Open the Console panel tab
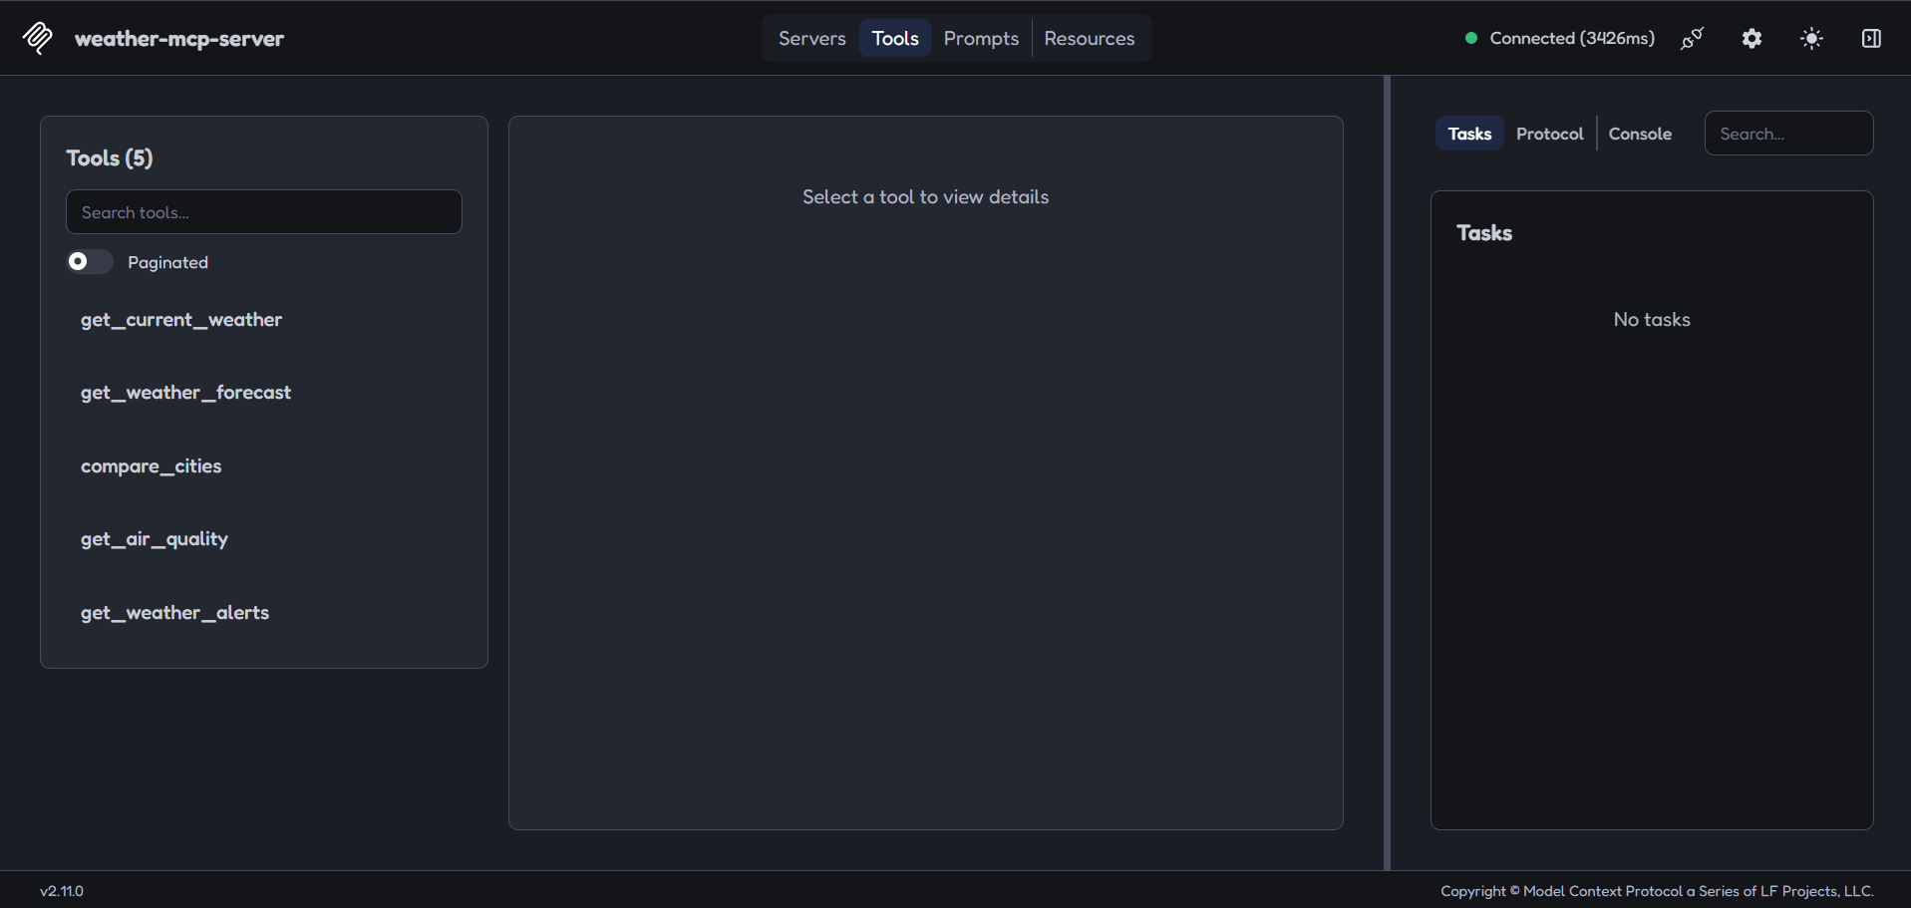This screenshot has height=908, width=1911. pos(1640,134)
